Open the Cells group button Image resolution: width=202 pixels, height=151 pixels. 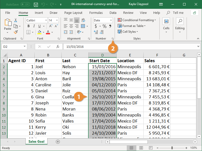[166, 25]
